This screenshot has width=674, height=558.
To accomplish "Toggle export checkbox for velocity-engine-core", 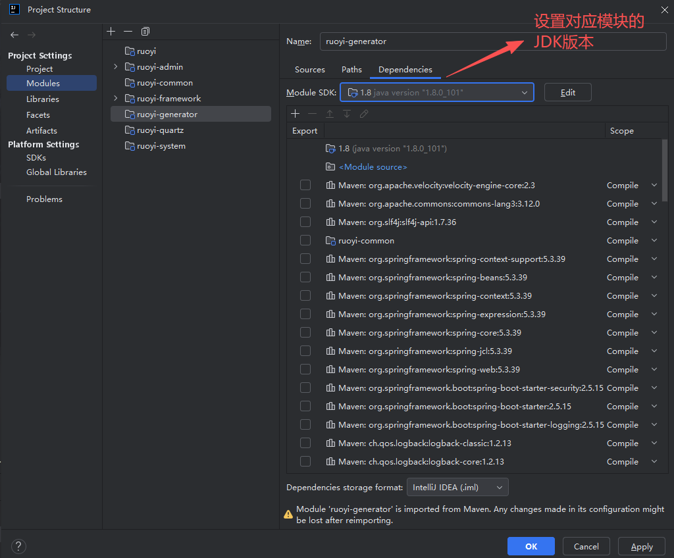I will pos(305,186).
